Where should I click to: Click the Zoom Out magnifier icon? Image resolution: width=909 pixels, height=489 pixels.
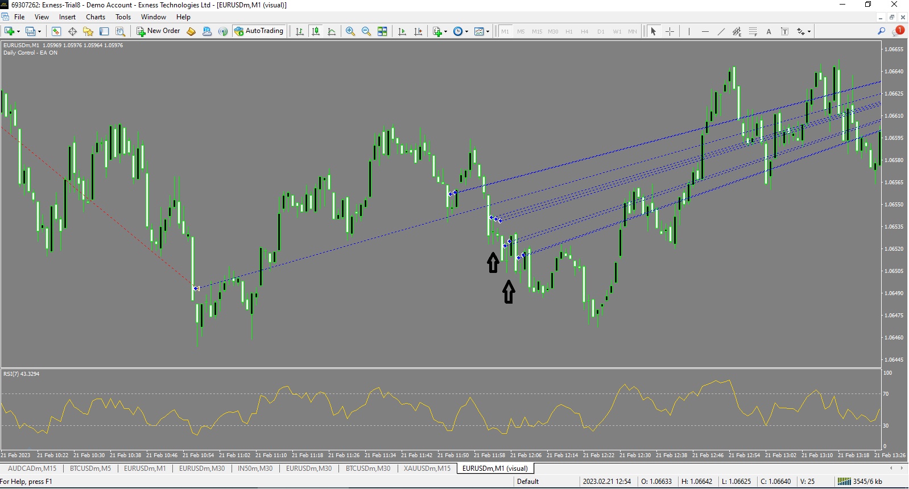[x=366, y=31]
